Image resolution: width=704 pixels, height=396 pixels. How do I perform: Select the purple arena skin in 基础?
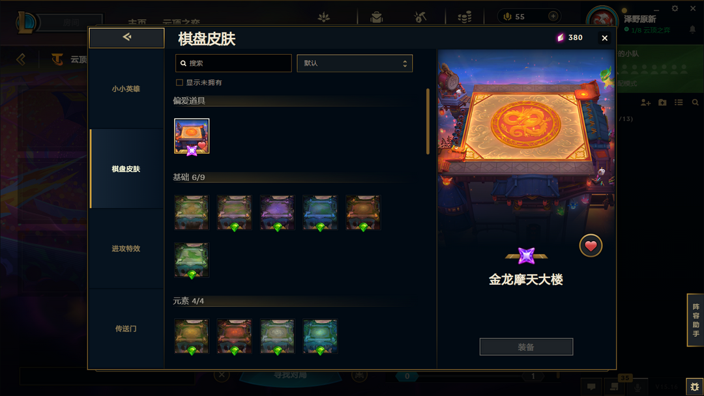click(277, 212)
